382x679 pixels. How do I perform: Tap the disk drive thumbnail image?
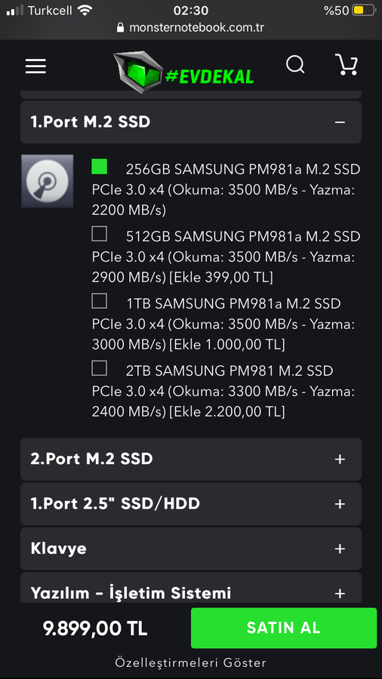[48, 181]
